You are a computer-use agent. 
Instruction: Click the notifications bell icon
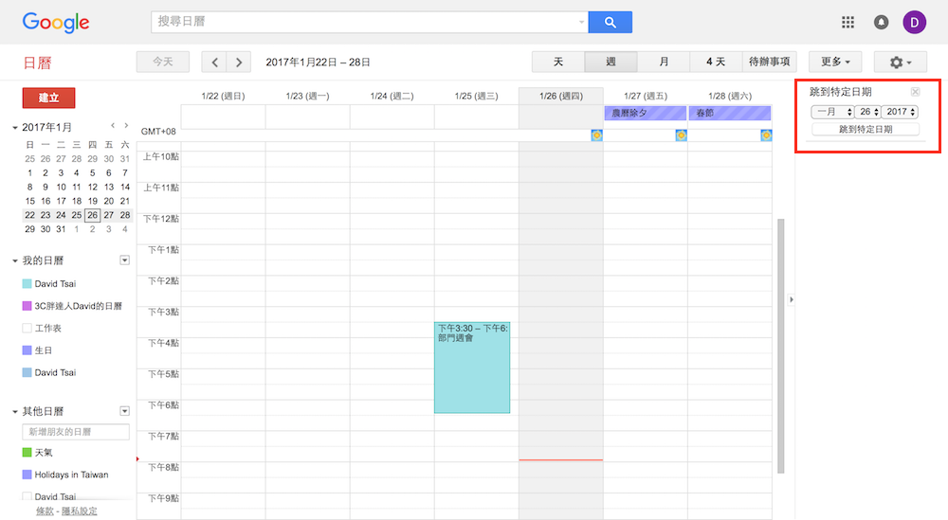coord(881,22)
